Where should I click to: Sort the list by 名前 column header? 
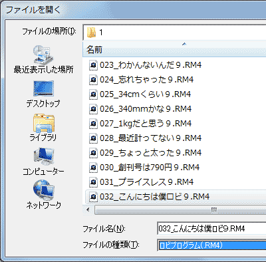pos(174,49)
